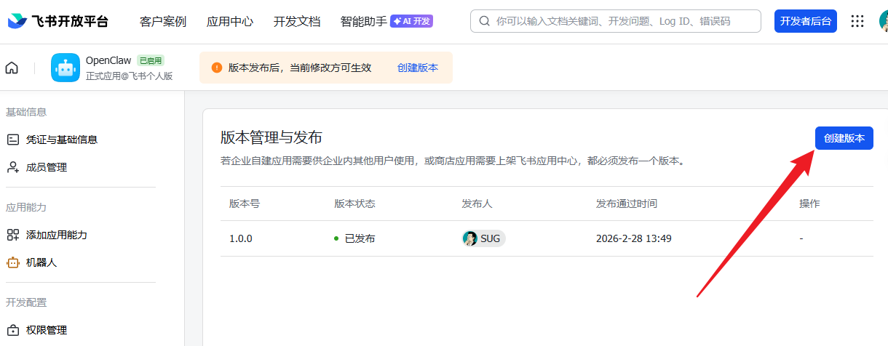Viewport: 888px width, 346px height.
Task: Go to 成员管理 in the sidebar
Action: [x=46, y=167]
